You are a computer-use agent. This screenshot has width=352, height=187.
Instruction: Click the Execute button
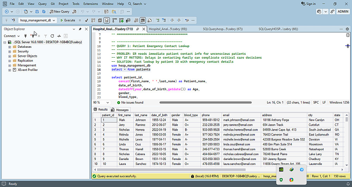point(68,20)
